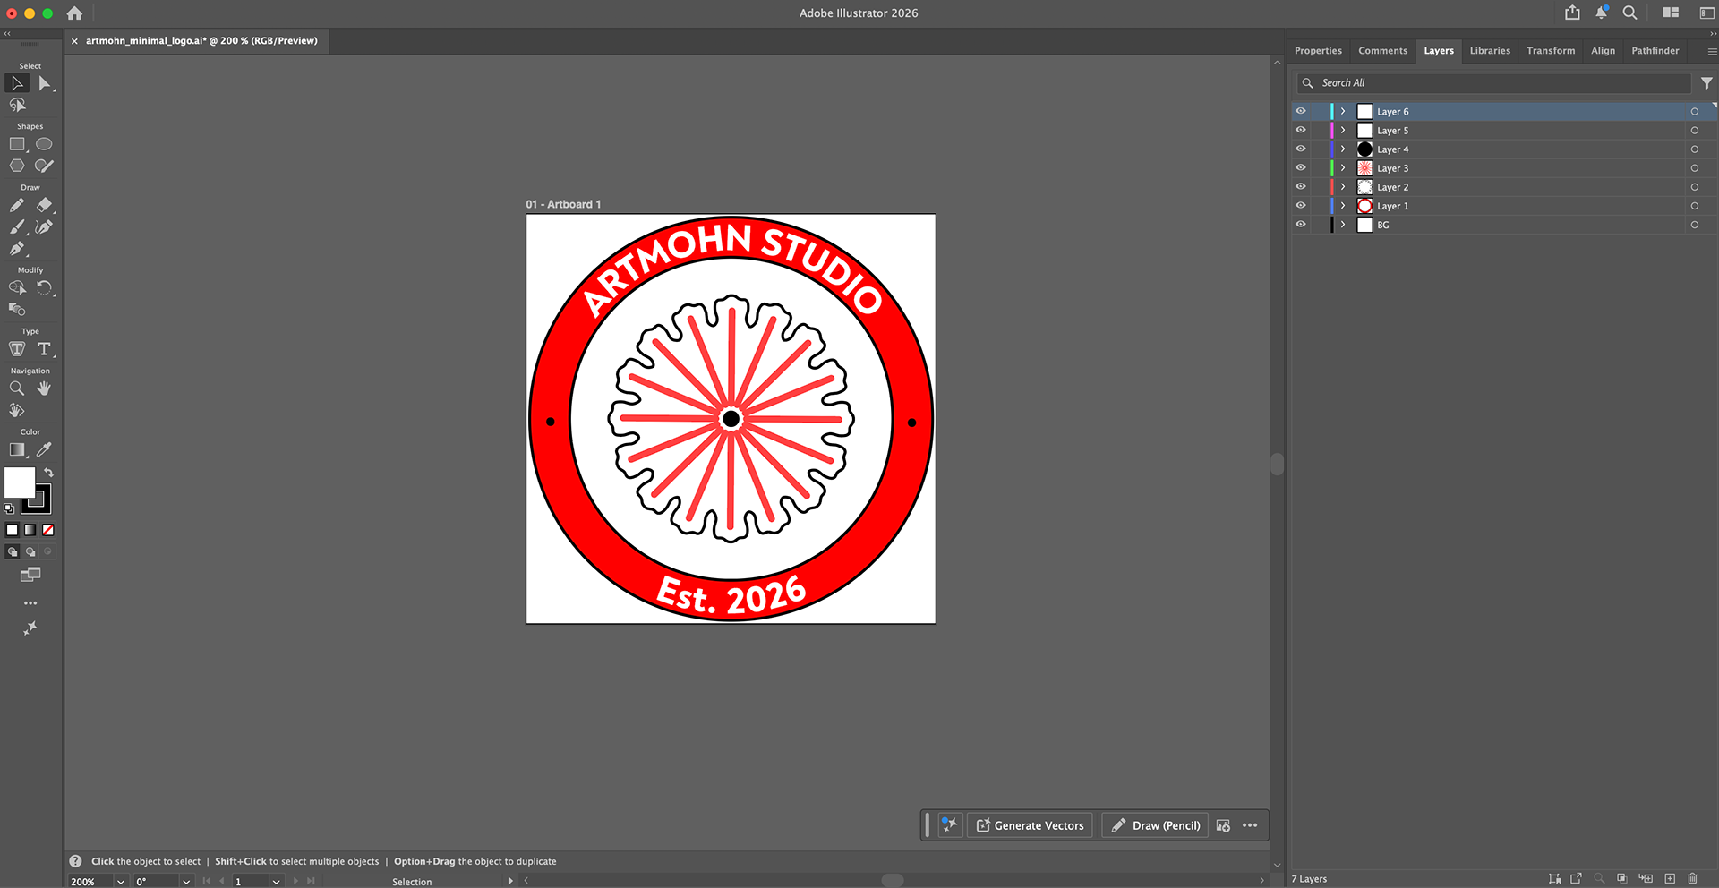The image size is (1719, 888).
Task: Open the Pathfinder panel tab
Action: click(1655, 51)
